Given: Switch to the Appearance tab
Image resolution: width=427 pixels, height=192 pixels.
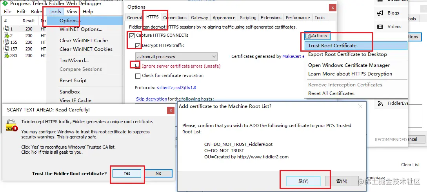Looking at the screenshot, I should tap(224, 18).
